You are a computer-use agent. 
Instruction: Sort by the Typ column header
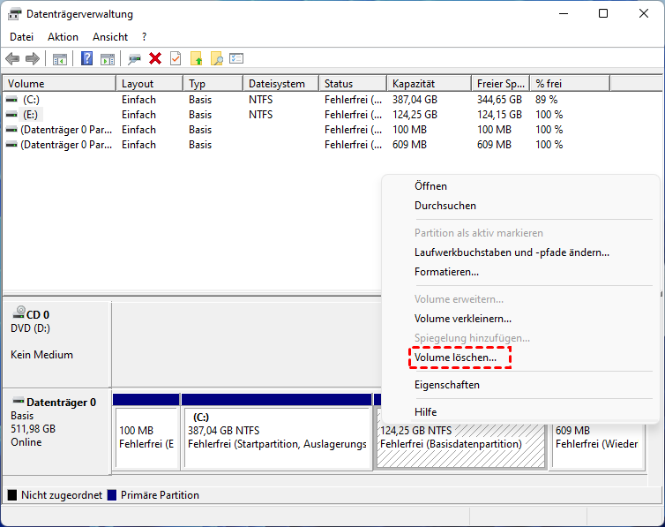(213, 84)
